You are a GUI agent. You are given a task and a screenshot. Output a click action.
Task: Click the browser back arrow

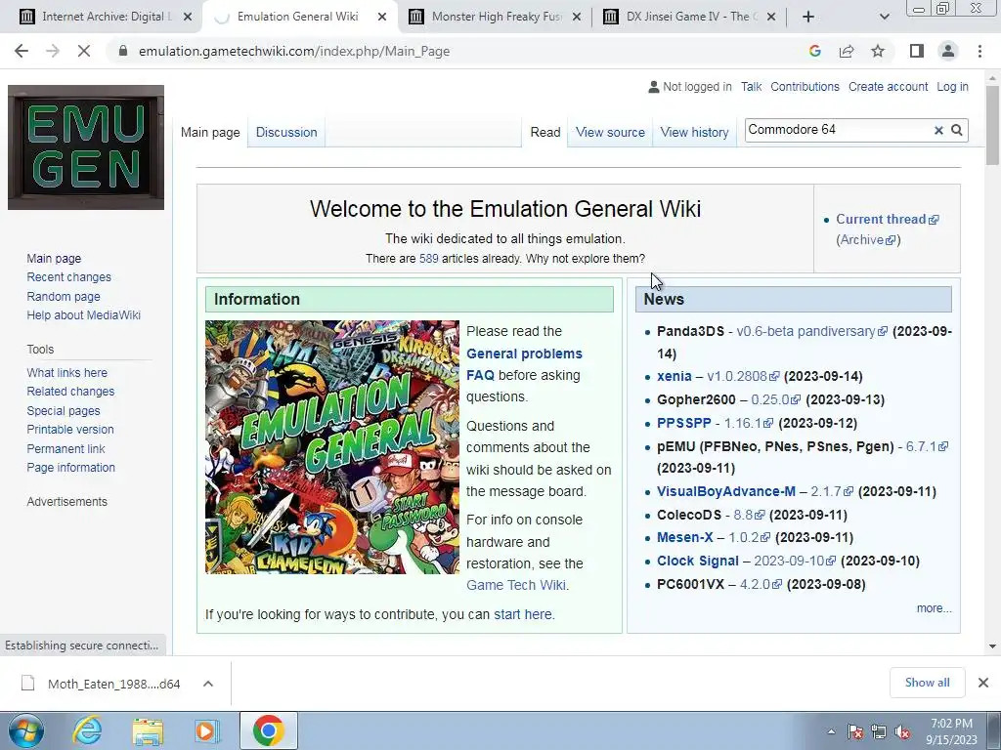22,51
